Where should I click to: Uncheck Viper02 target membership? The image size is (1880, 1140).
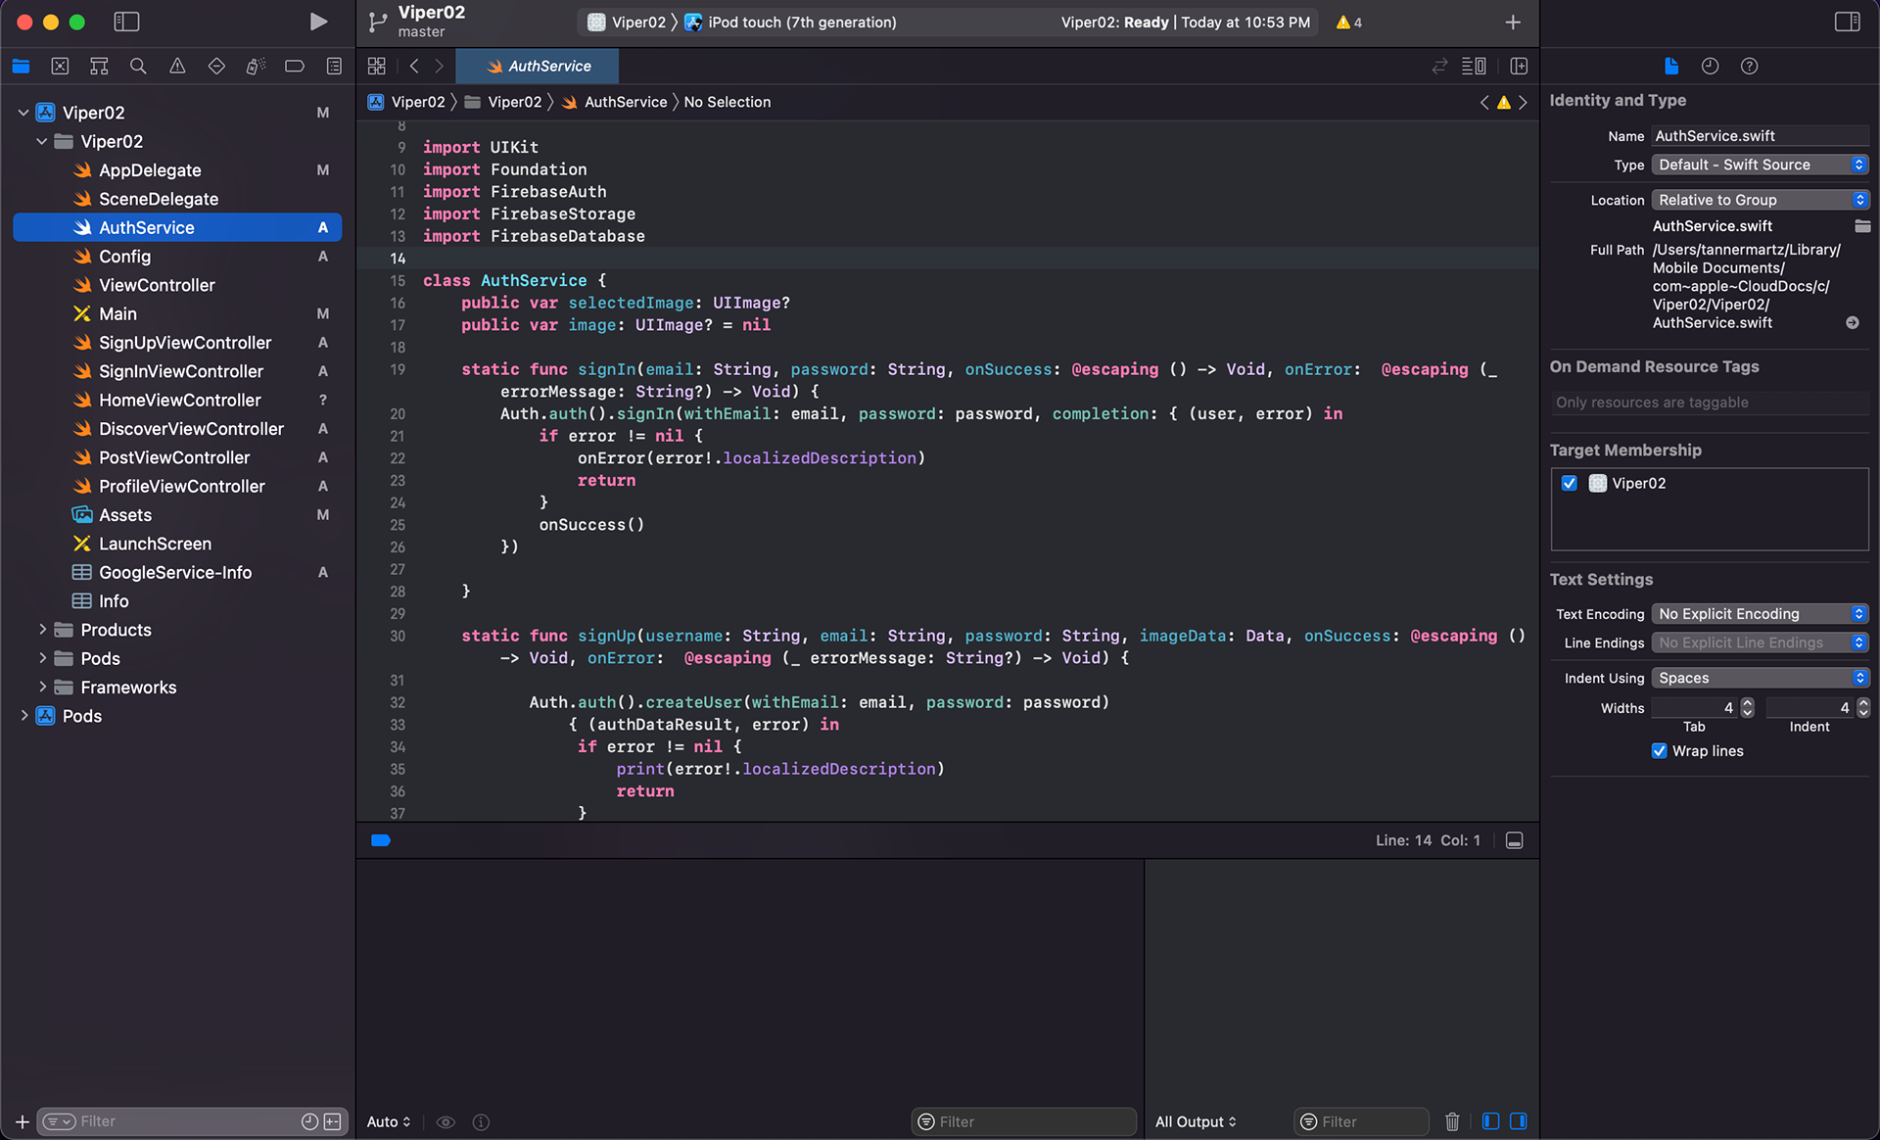1570,483
